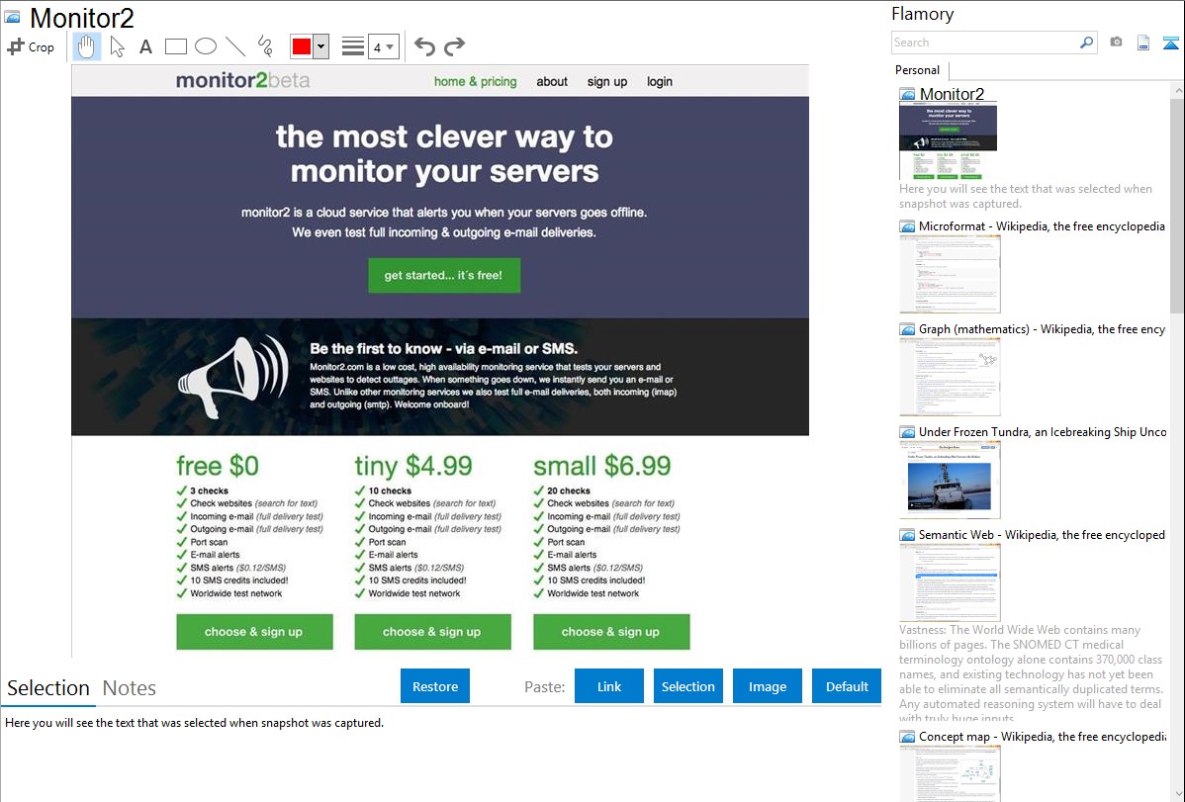Open the Semantic Web snapshot thumbnail
This screenshot has width=1185, height=802.
pos(950,582)
